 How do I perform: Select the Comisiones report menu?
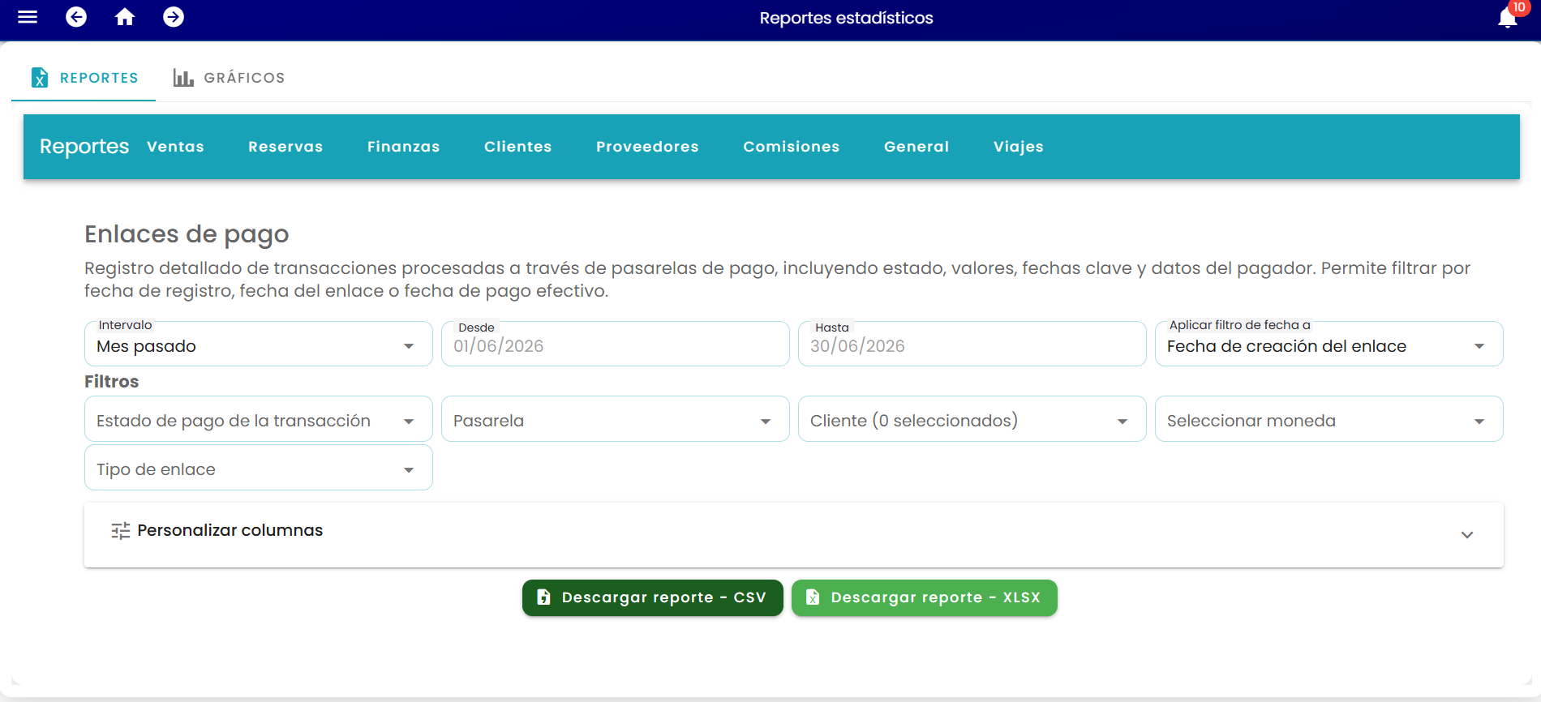792,147
